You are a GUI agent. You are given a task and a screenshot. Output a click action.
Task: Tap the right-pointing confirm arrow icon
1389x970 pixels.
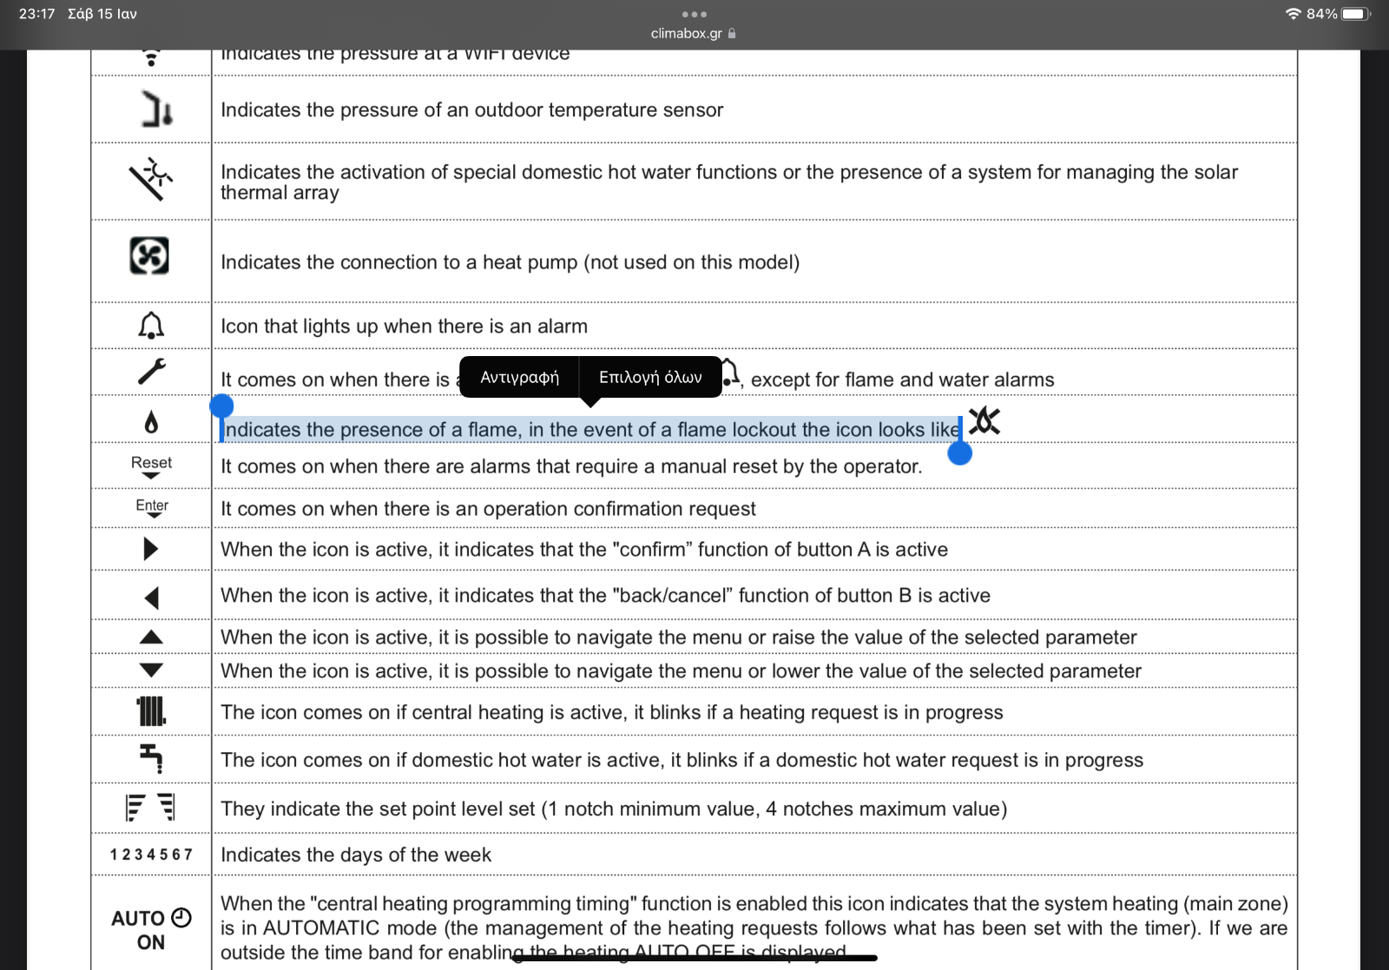click(151, 549)
